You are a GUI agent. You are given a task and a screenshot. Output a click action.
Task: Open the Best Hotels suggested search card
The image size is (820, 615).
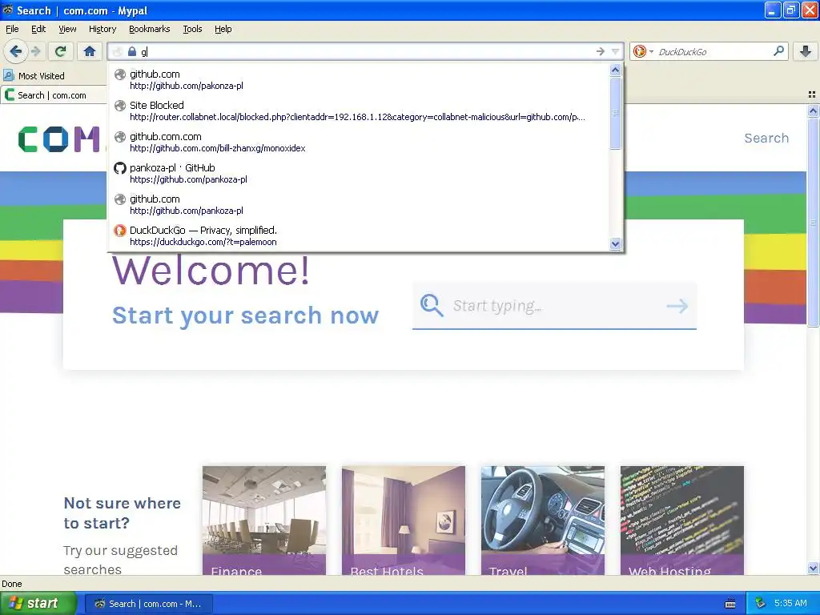pos(404,521)
